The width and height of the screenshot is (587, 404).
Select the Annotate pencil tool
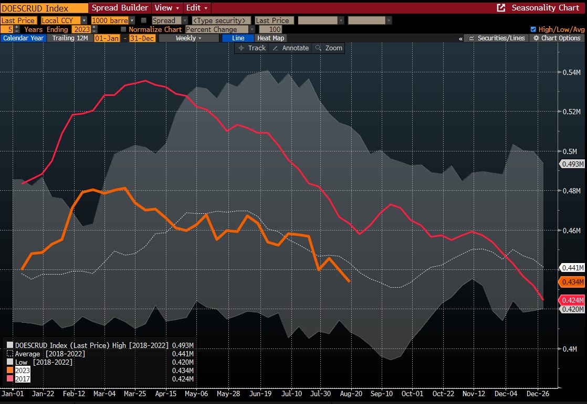(x=290, y=48)
